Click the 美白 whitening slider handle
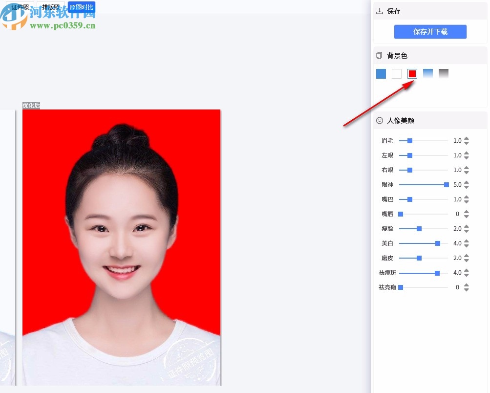Viewport: 490px width, 393px height. point(437,243)
